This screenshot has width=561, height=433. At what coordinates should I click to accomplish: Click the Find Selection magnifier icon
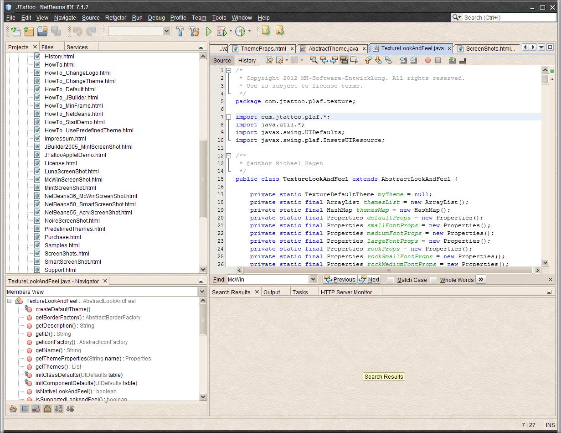coord(314,60)
